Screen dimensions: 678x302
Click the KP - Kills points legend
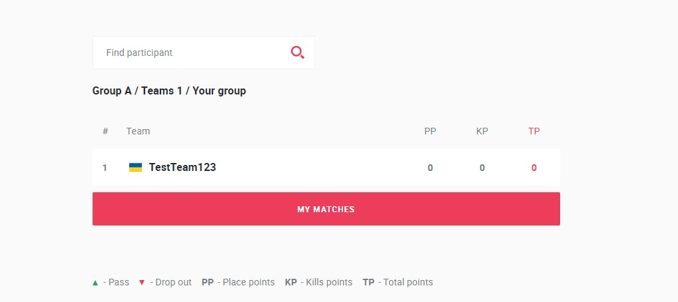click(318, 283)
